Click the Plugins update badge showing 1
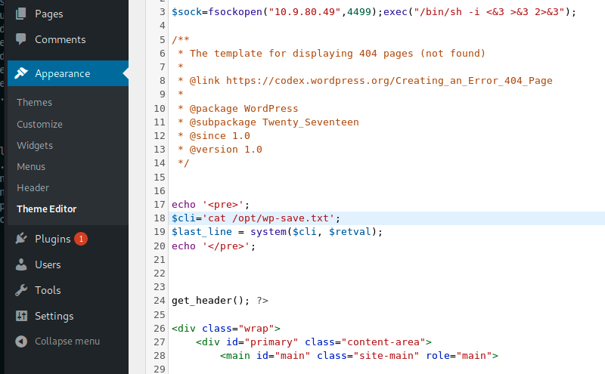The width and height of the screenshot is (605, 374). 81,239
